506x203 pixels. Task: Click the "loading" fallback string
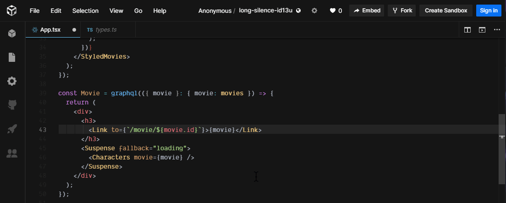[x=170, y=148]
